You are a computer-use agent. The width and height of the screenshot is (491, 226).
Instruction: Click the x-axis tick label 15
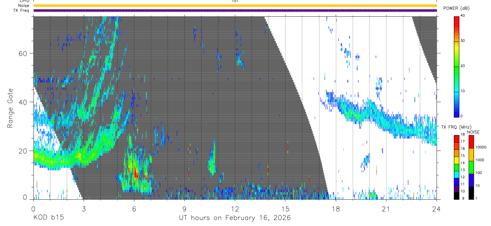[x=285, y=209]
